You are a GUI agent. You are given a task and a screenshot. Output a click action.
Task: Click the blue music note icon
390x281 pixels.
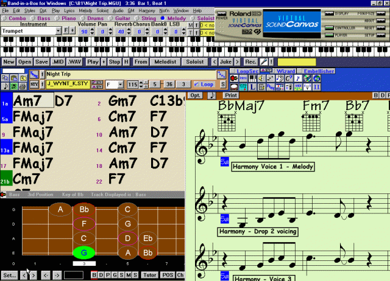(x=298, y=78)
